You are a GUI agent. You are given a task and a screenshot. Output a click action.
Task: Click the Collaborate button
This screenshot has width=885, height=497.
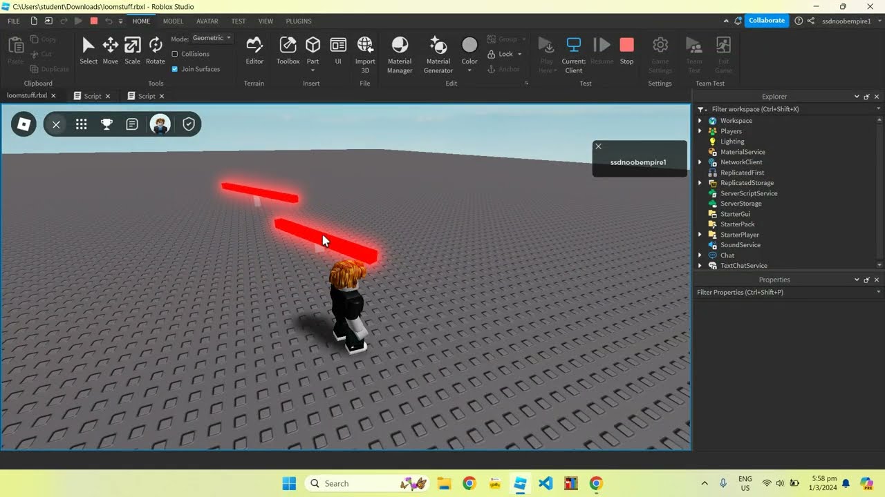point(767,21)
